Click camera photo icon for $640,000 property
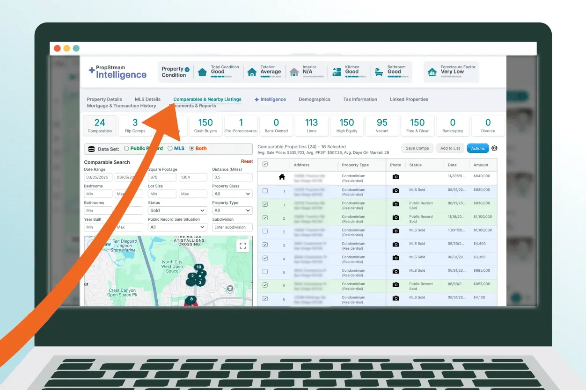Viewport: 586px width, 390px height. click(x=396, y=177)
